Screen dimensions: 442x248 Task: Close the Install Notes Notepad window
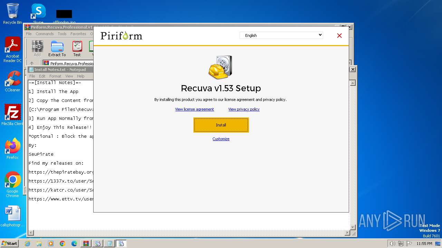point(353,69)
